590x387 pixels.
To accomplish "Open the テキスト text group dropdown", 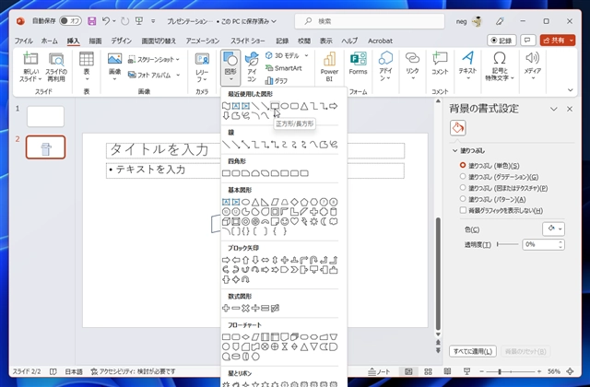I will [467, 67].
